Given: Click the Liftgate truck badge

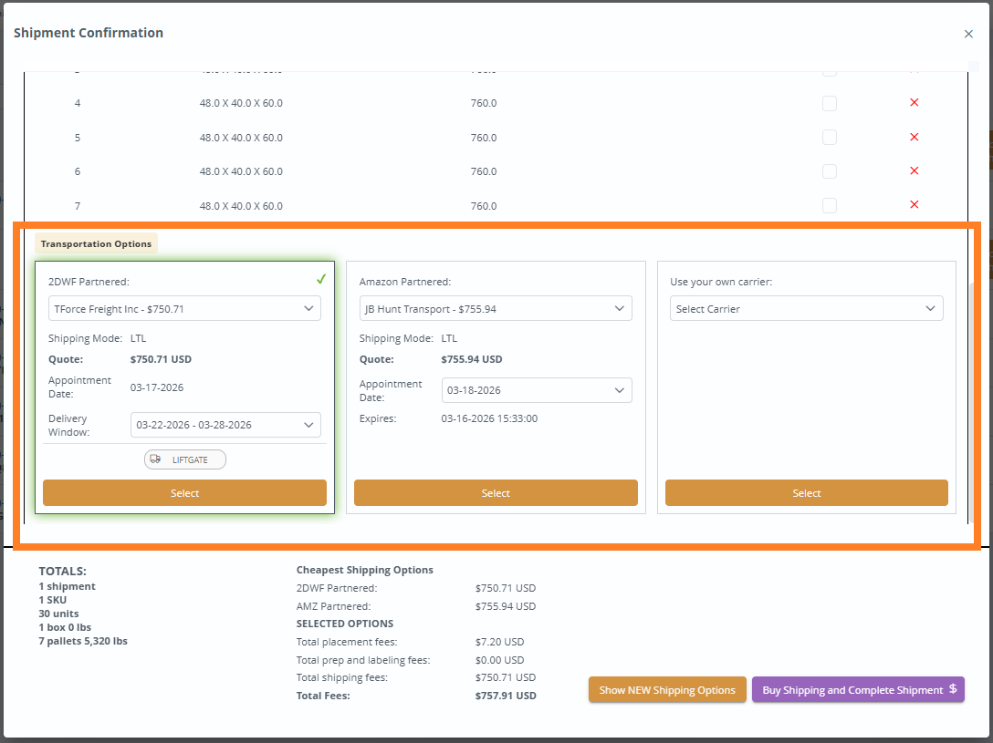Looking at the screenshot, I should coord(184,459).
